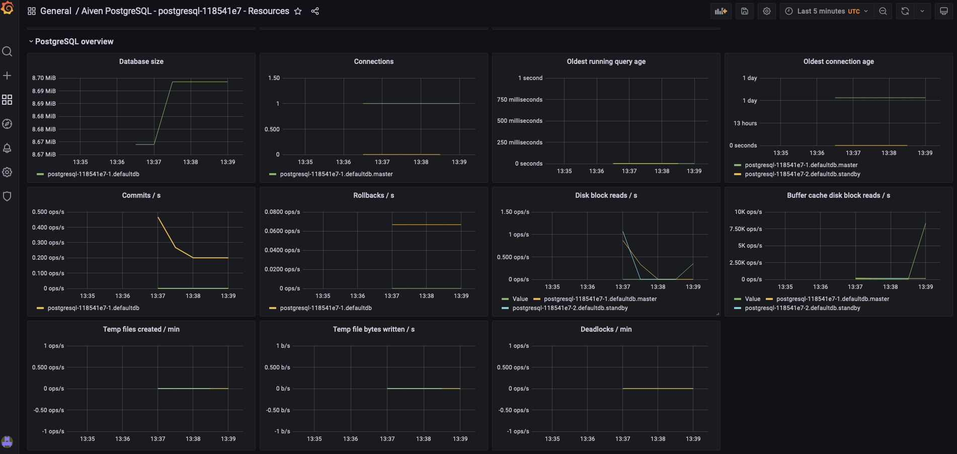Open the share dashboard dialog
Screen dimensions: 957x454
tap(315, 11)
